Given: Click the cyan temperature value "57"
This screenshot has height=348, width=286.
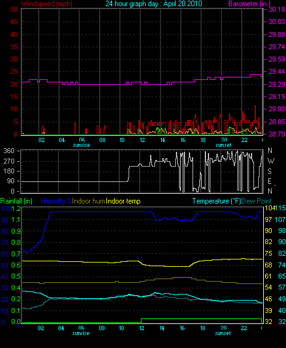Looking at the screenshot, I should point(282,288).
